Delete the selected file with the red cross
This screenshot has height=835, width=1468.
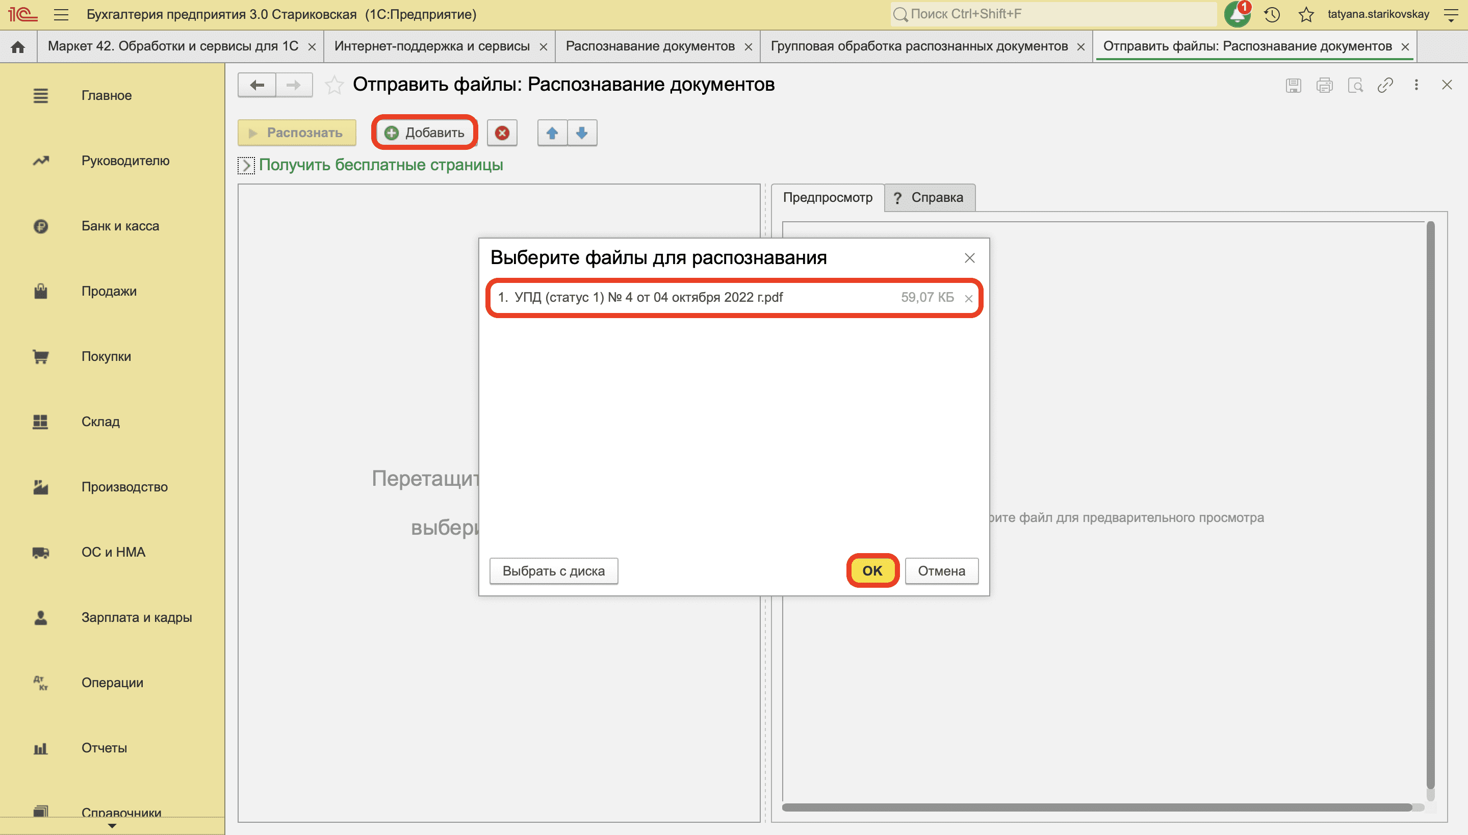pos(502,133)
